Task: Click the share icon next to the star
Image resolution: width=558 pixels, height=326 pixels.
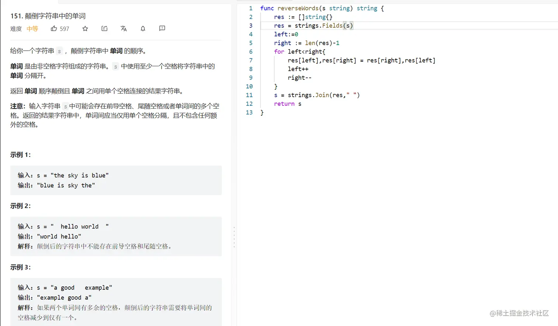Action: pos(104,28)
